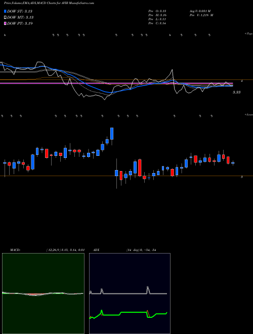Click the purple DOW PT legend swatch
Screen dimensions: 253x334
click(5, 23)
